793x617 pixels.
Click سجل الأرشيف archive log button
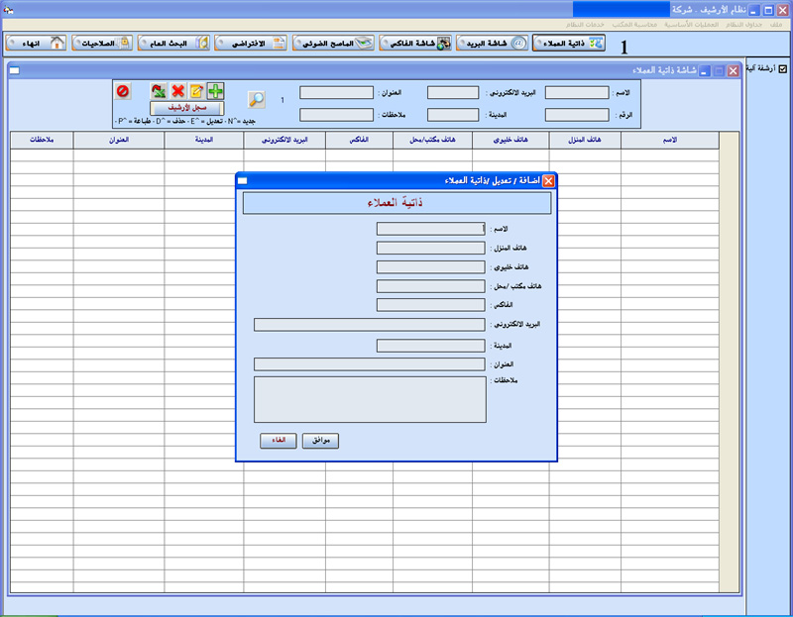click(x=186, y=107)
